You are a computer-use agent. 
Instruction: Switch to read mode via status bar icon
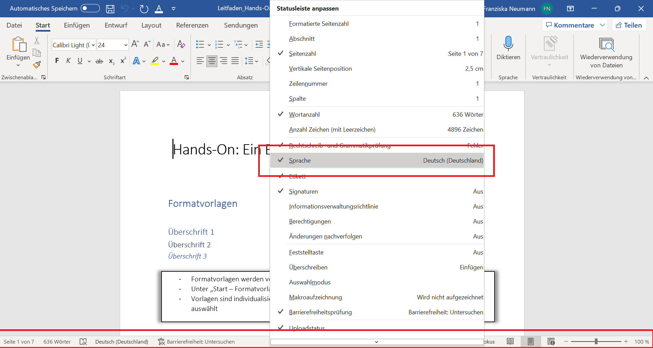pyautogui.click(x=510, y=341)
